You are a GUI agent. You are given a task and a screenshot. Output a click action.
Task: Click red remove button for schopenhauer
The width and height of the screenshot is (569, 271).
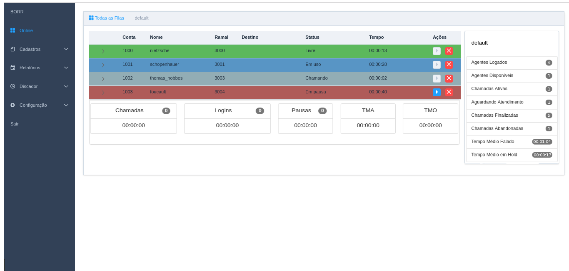click(449, 65)
